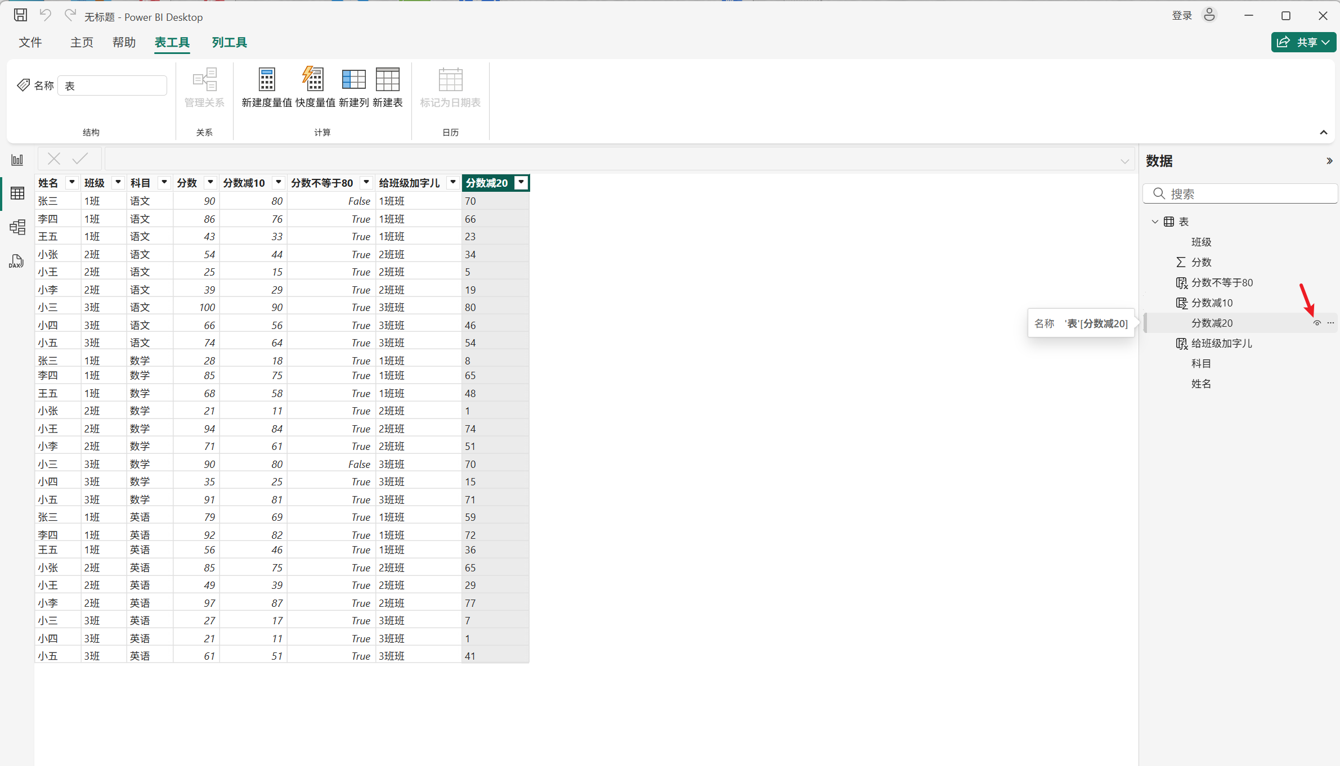Click 登录 to sign in
The image size is (1340, 766).
(x=1182, y=16)
